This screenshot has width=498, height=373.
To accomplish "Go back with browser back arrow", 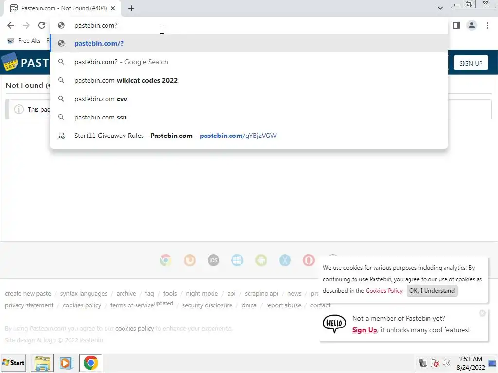I will click(x=11, y=25).
